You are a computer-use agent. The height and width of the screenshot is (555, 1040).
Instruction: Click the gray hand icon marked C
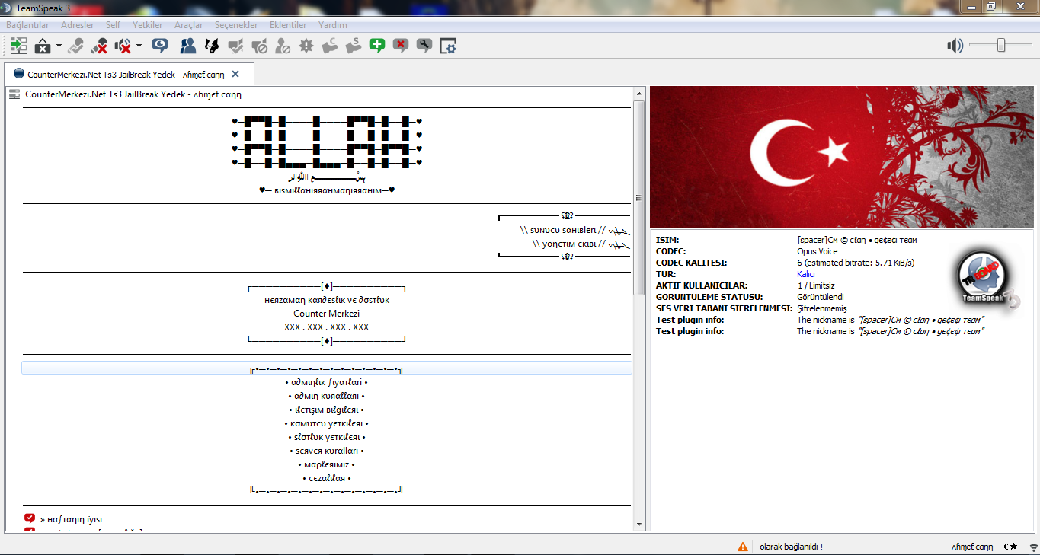(329, 46)
